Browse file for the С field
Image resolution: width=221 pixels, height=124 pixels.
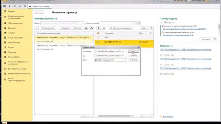click(x=125, y=56)
